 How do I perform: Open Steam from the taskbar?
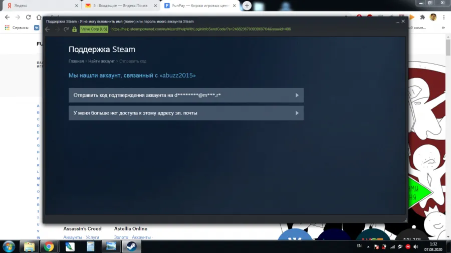pos(131,246)
